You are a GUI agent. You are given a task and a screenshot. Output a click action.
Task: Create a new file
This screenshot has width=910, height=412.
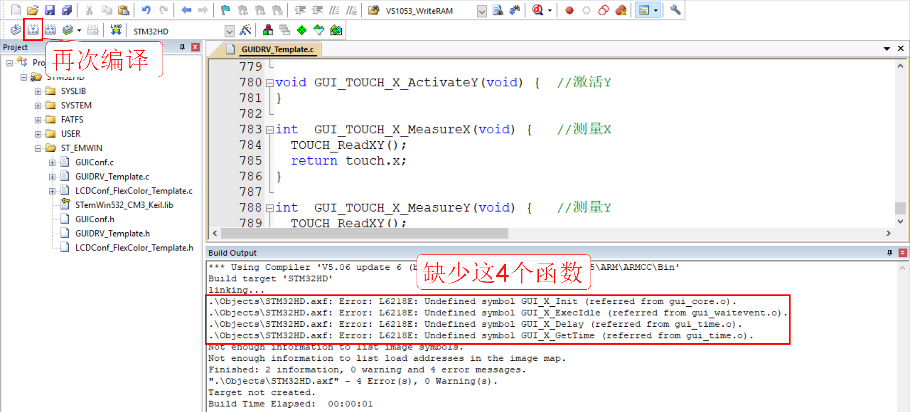16,10
